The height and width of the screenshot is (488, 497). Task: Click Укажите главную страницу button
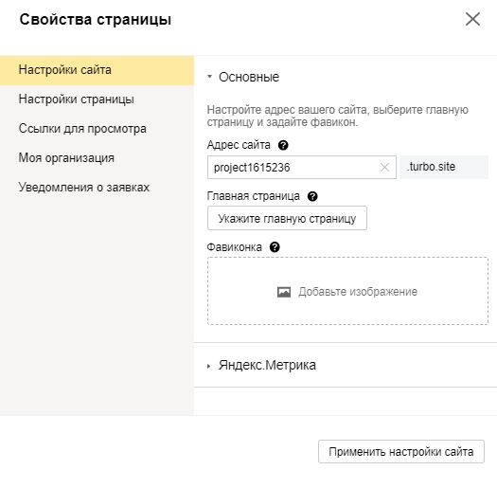point(287,218)
